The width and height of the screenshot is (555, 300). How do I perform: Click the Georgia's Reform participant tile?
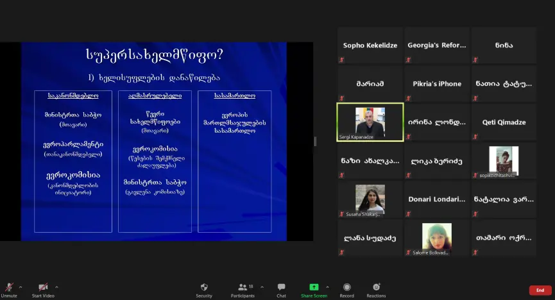tap(436, 46)
